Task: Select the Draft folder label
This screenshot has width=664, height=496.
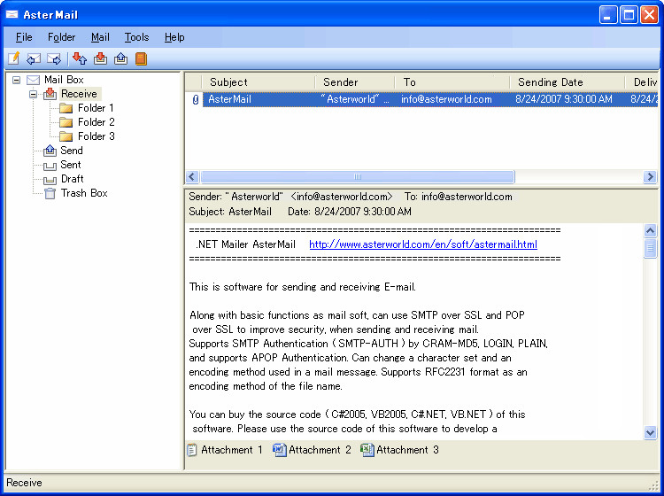Action: [72, 179]
